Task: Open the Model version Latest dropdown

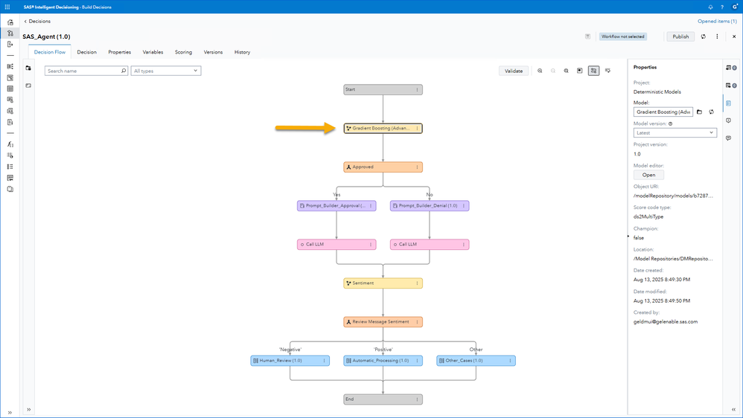Action: (x=675, y=133)
